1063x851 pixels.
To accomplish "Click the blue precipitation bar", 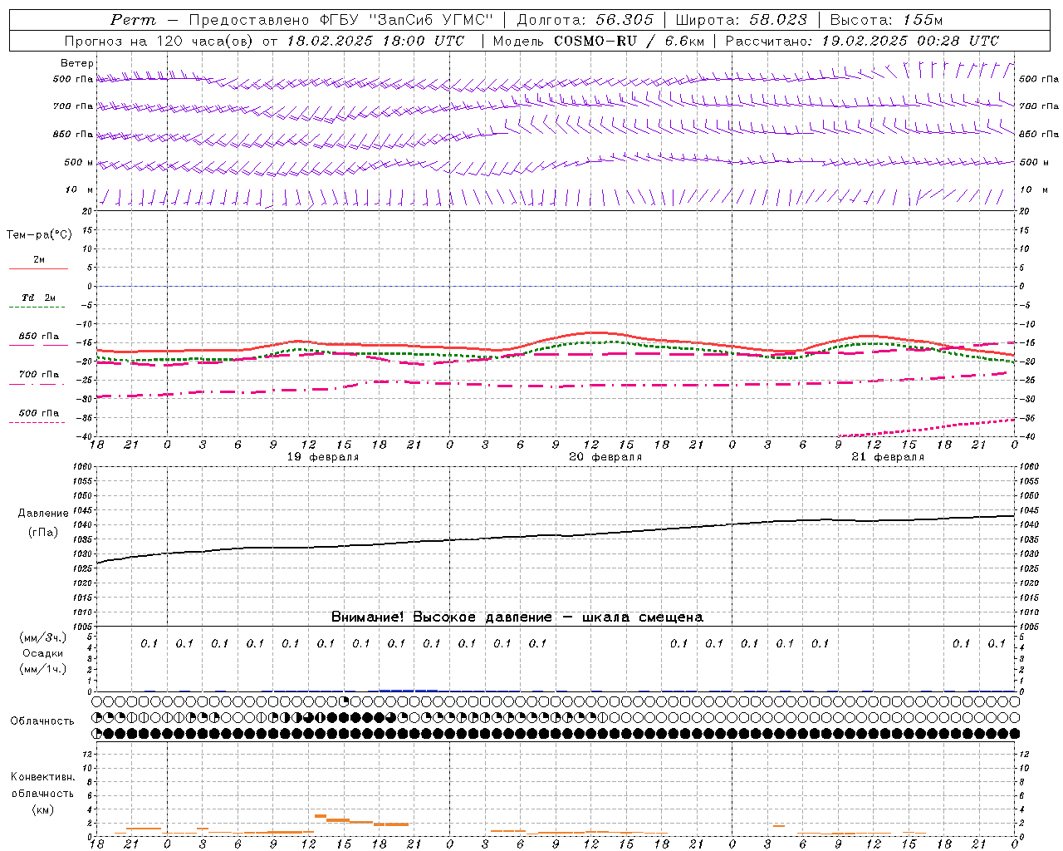I will point(409,690).
